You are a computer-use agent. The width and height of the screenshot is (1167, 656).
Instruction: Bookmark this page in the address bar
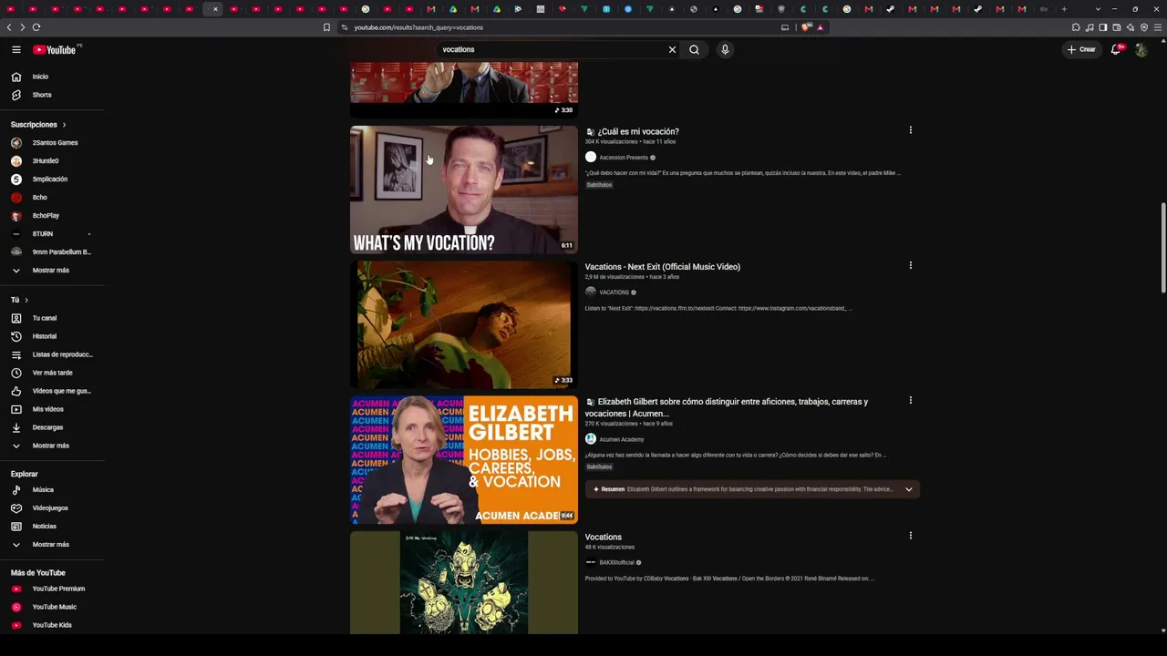point(326,27)
